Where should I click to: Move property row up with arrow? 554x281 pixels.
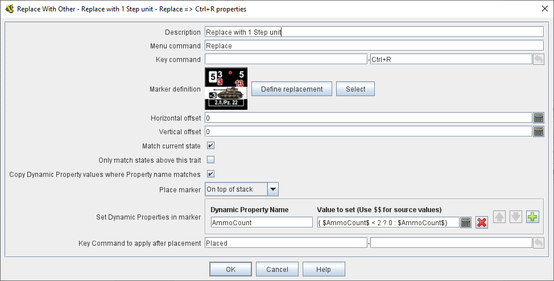[x=499, y=217]
